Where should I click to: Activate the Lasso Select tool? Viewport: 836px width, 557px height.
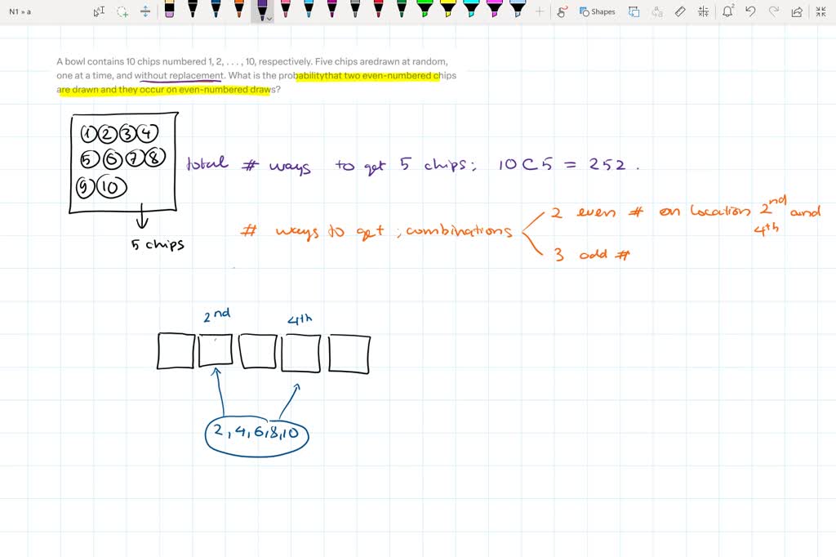122,11
